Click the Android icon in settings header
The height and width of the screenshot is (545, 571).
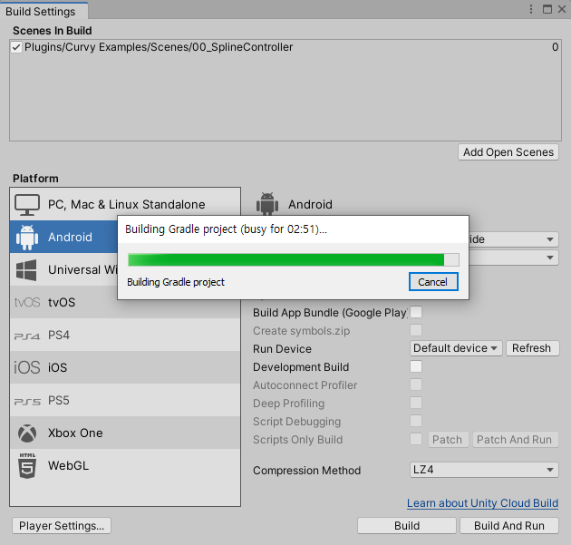[267, 204]
